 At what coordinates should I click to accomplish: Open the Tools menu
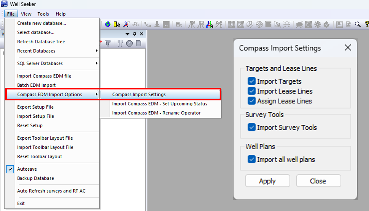point(43,14)
